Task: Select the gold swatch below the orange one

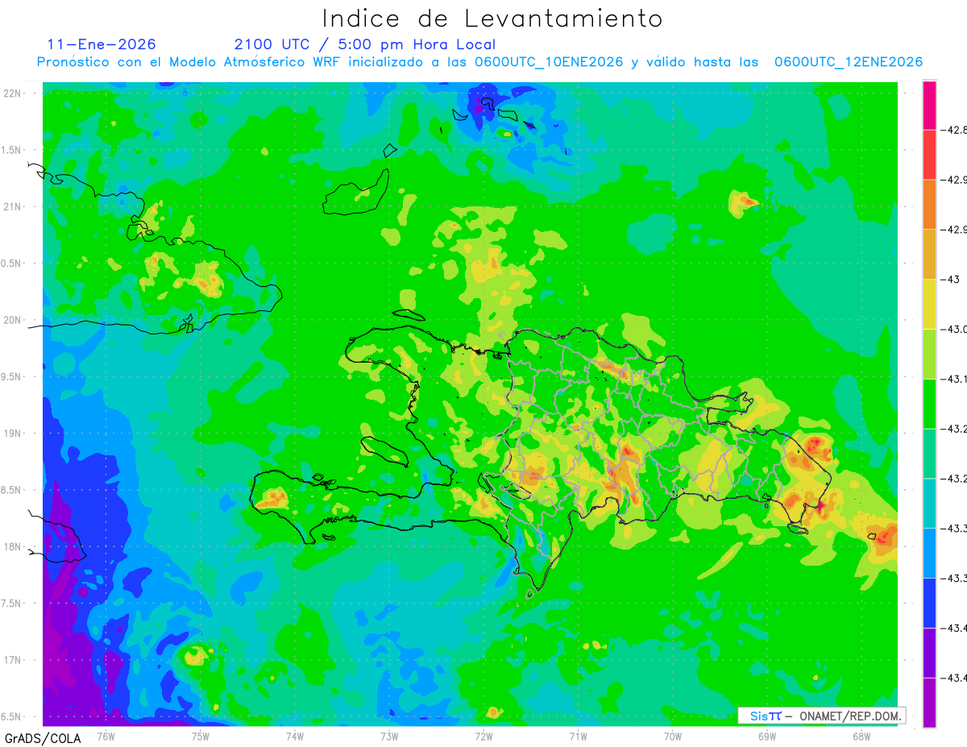Action: (x=929, y=254)
